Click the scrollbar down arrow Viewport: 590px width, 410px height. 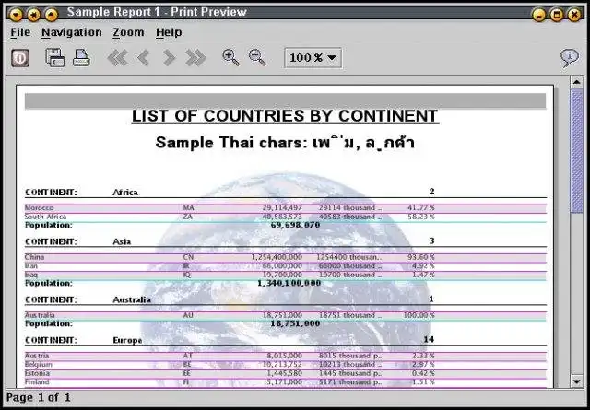[x=577, y=381]
